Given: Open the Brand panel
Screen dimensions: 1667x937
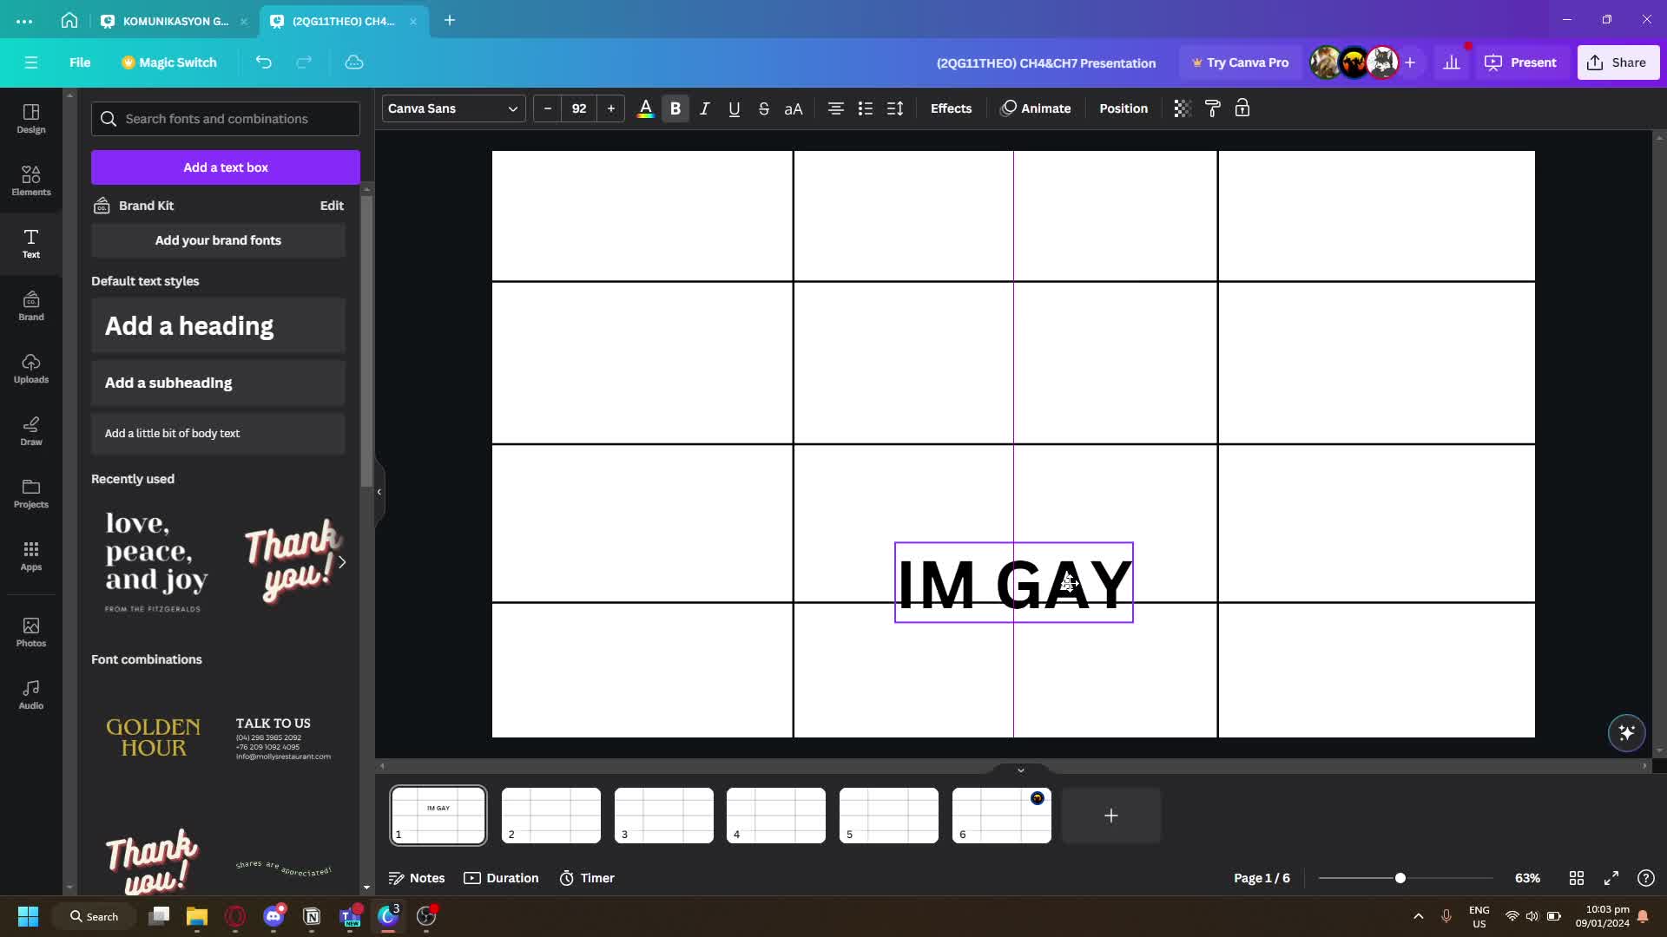Looking at the screenshot, I should click(x=30, y=305).
